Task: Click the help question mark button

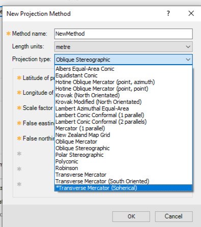Action: [x=168, y=13]
